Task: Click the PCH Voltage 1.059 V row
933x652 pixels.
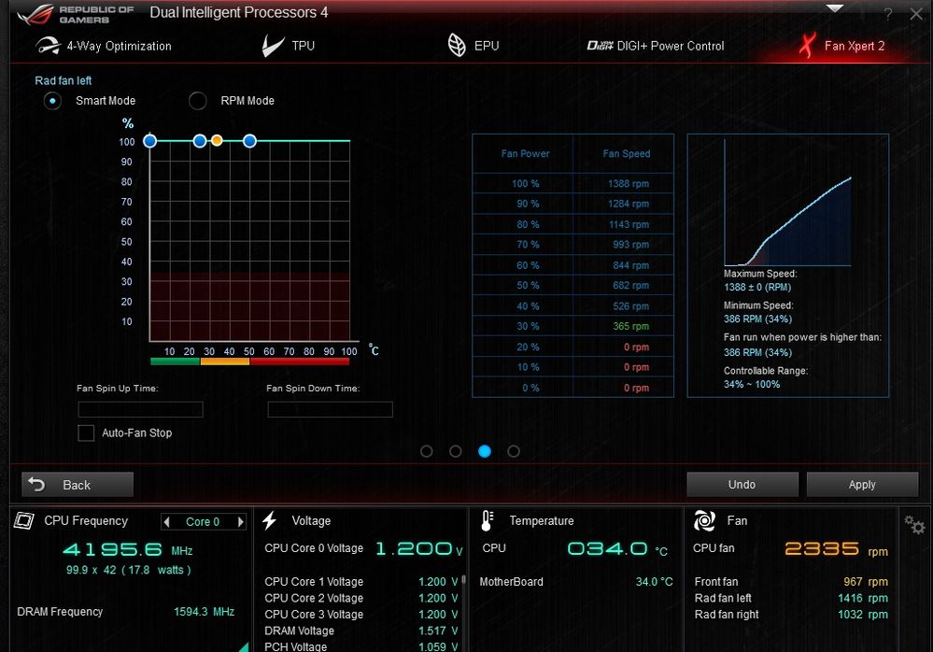Action: point(361,646)
